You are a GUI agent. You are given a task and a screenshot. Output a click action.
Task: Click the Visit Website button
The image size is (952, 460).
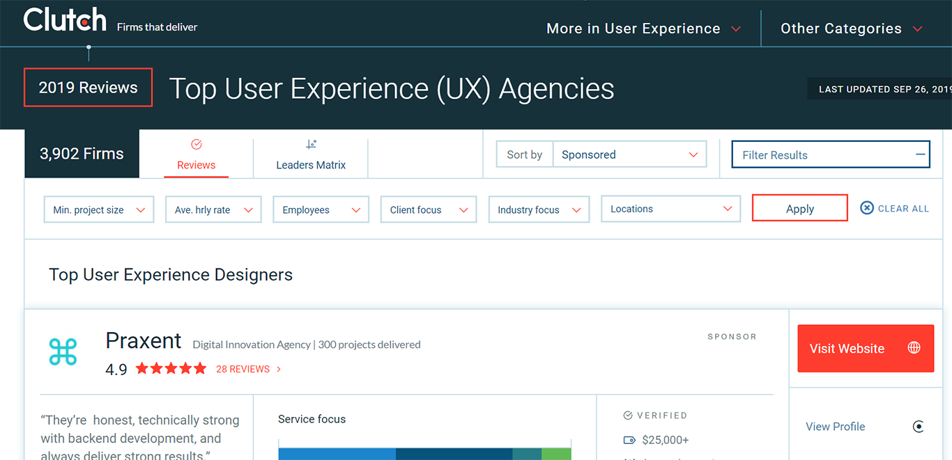tap(866, 348)
